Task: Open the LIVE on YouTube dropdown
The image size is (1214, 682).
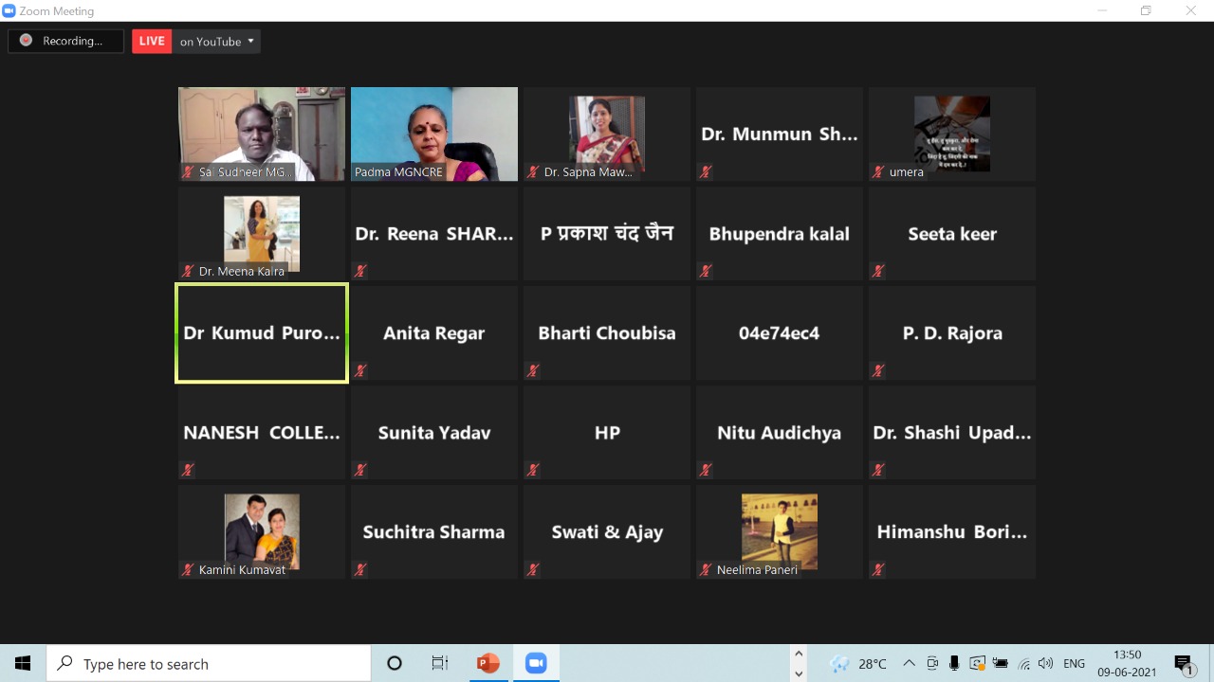Action: point(250,41)
